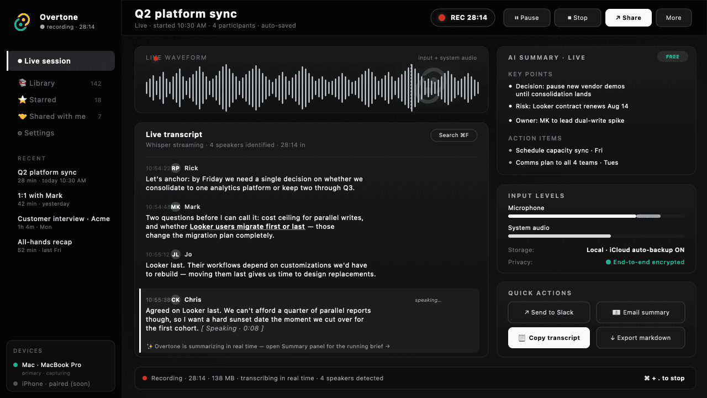
Task: Click the green status dot beside Mac MacBook Pro
Action: 15,365
